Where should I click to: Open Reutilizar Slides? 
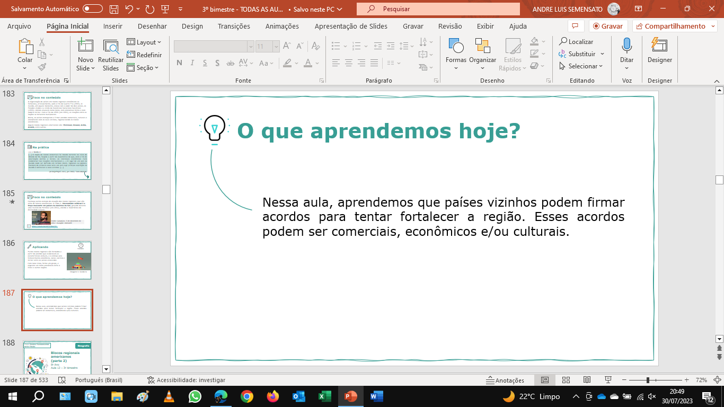(x=111, y=55)
